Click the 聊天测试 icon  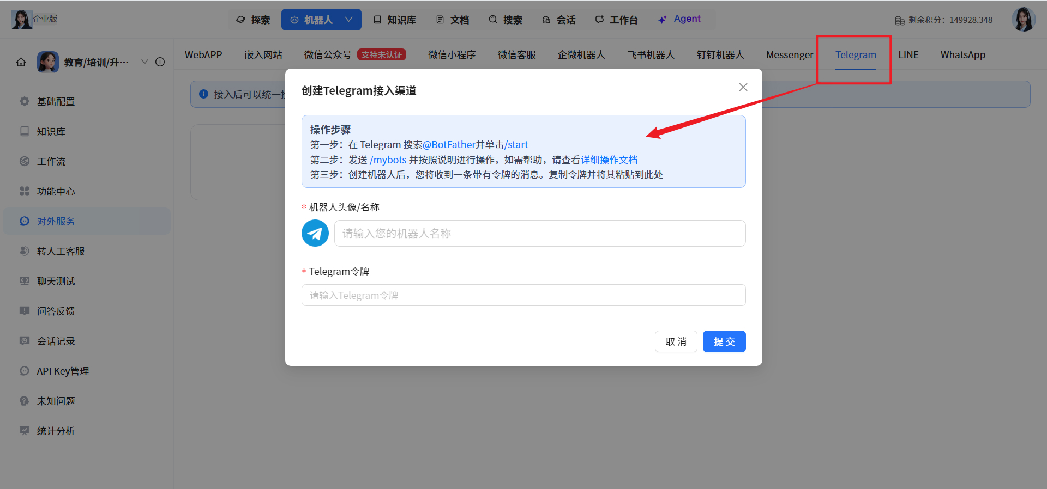click(x=24, y=281)
